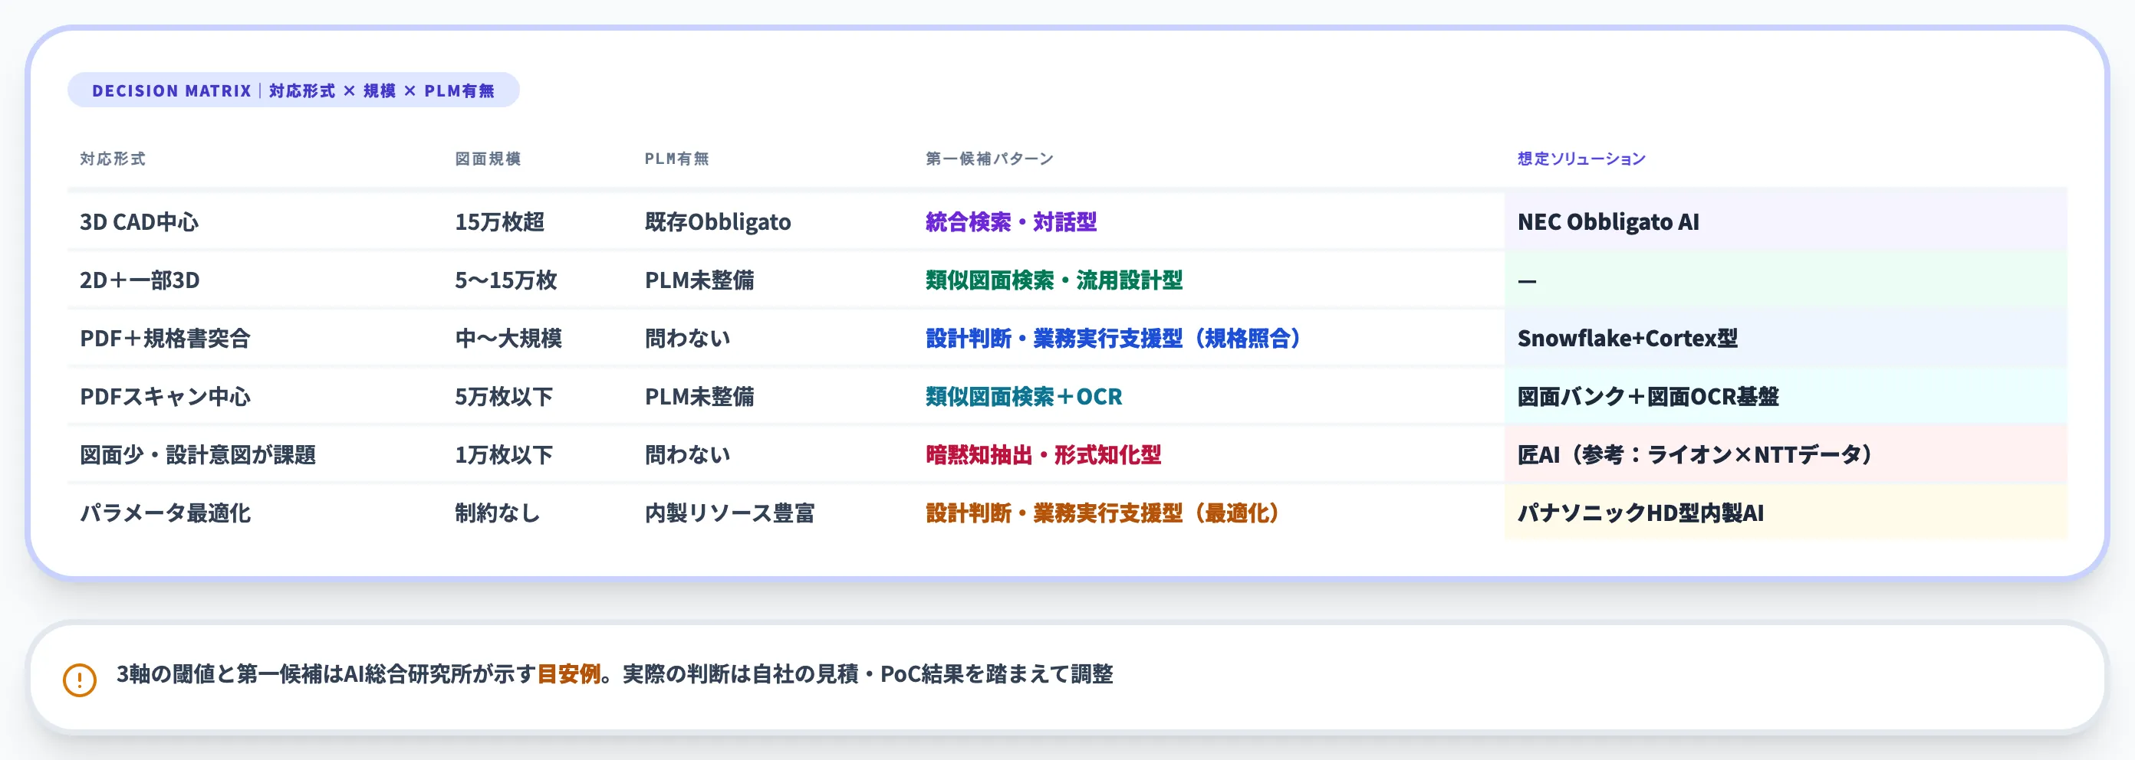Select the column header PLM有無
Screen dimensions: 2135x760
pos(677,159)
